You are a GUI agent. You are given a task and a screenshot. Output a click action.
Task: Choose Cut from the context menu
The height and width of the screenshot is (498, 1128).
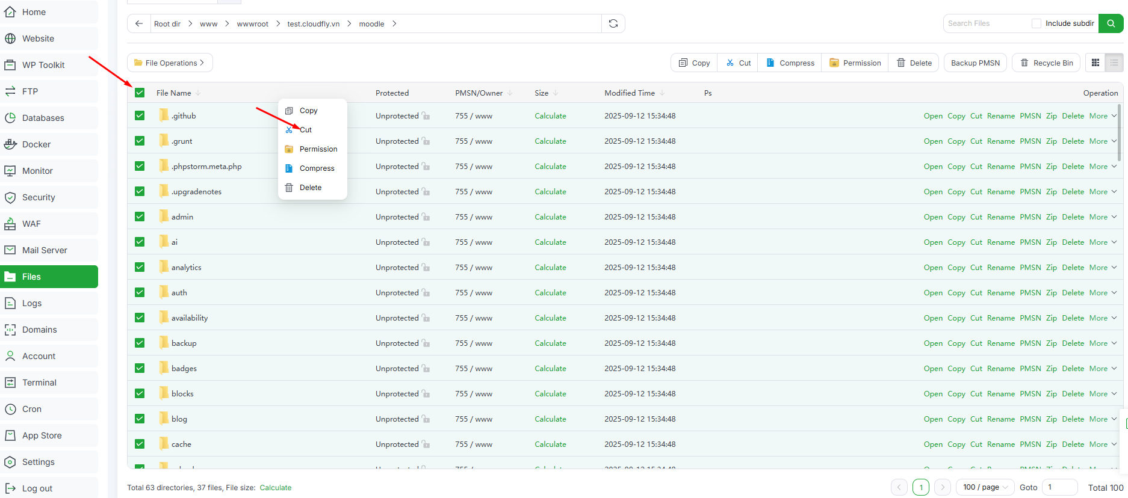pyautogui.click(x=306, y=130)
